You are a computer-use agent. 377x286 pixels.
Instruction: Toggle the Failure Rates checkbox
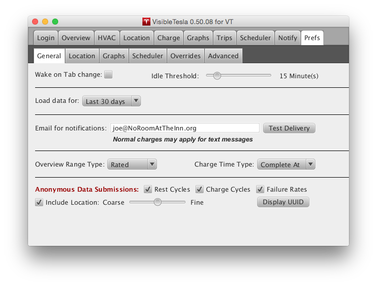(260, 189)
